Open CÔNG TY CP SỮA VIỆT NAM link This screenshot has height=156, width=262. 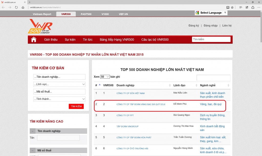click(x=130, y=93)
